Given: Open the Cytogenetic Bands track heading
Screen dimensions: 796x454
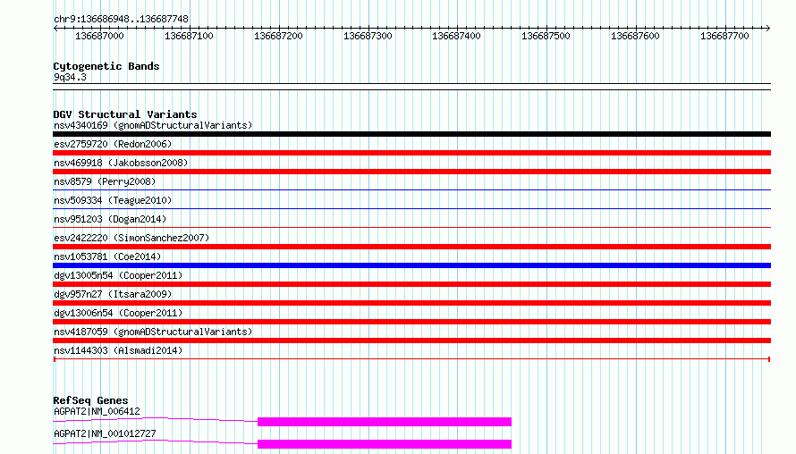Looking at the screenshot, I should point(106,66).
